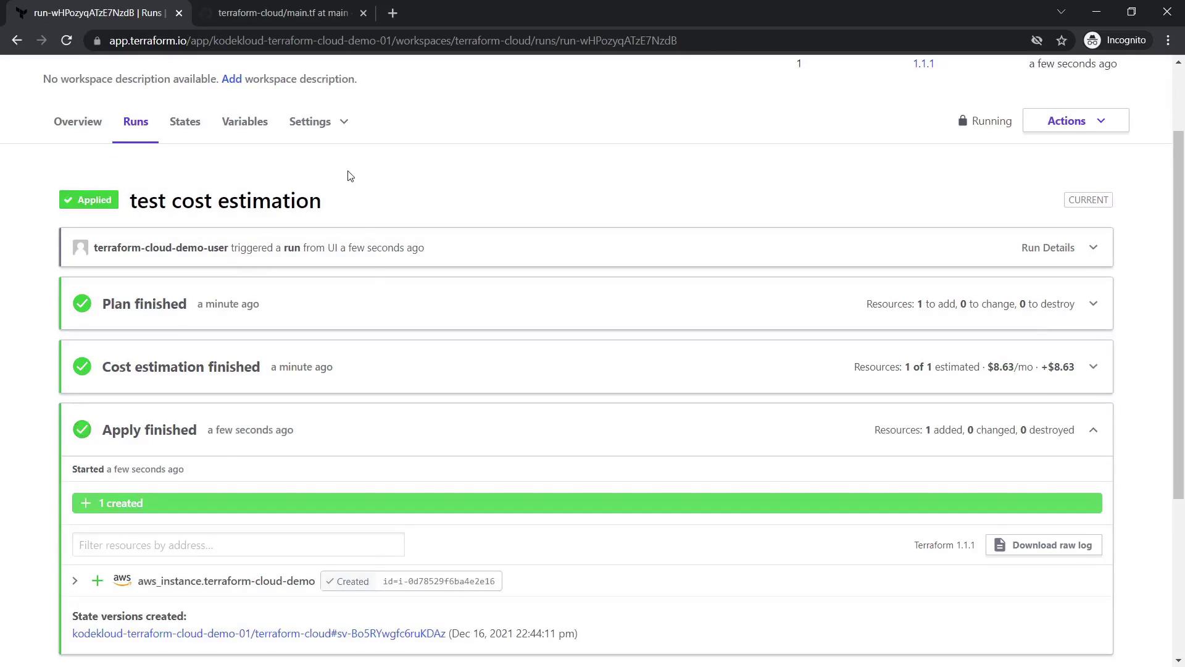Image resolution: width=1185 pixels, height=667 pixels.
Task: Click the green plus icon beside aws_instance
Action: click(97, 581)
